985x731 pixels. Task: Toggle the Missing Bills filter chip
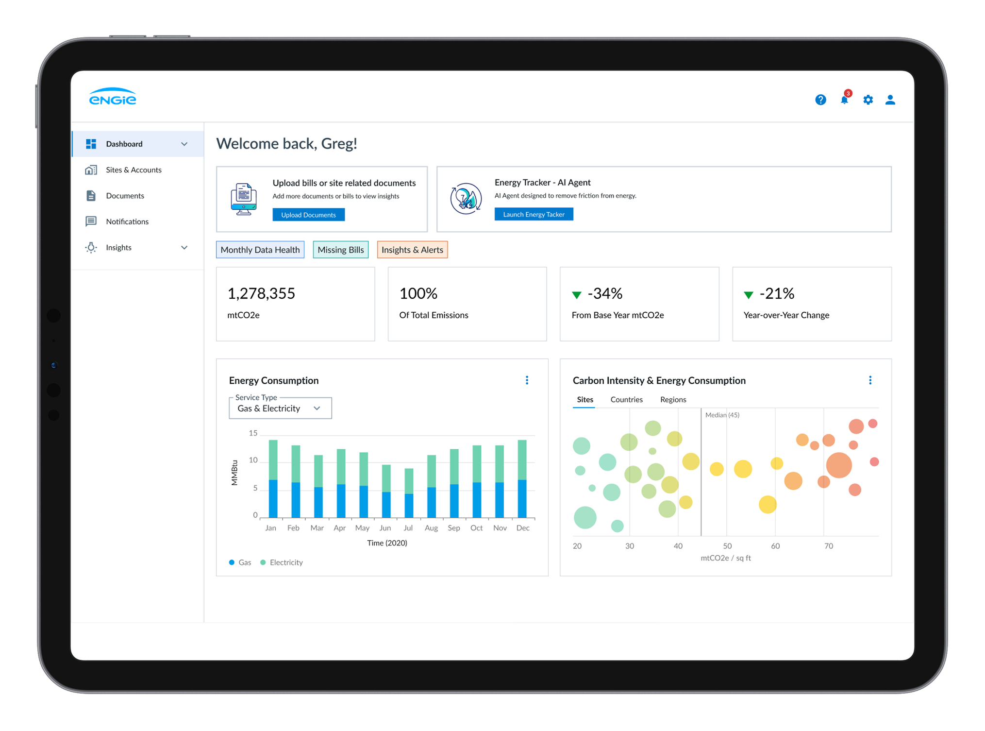click(x=340, y=250)
